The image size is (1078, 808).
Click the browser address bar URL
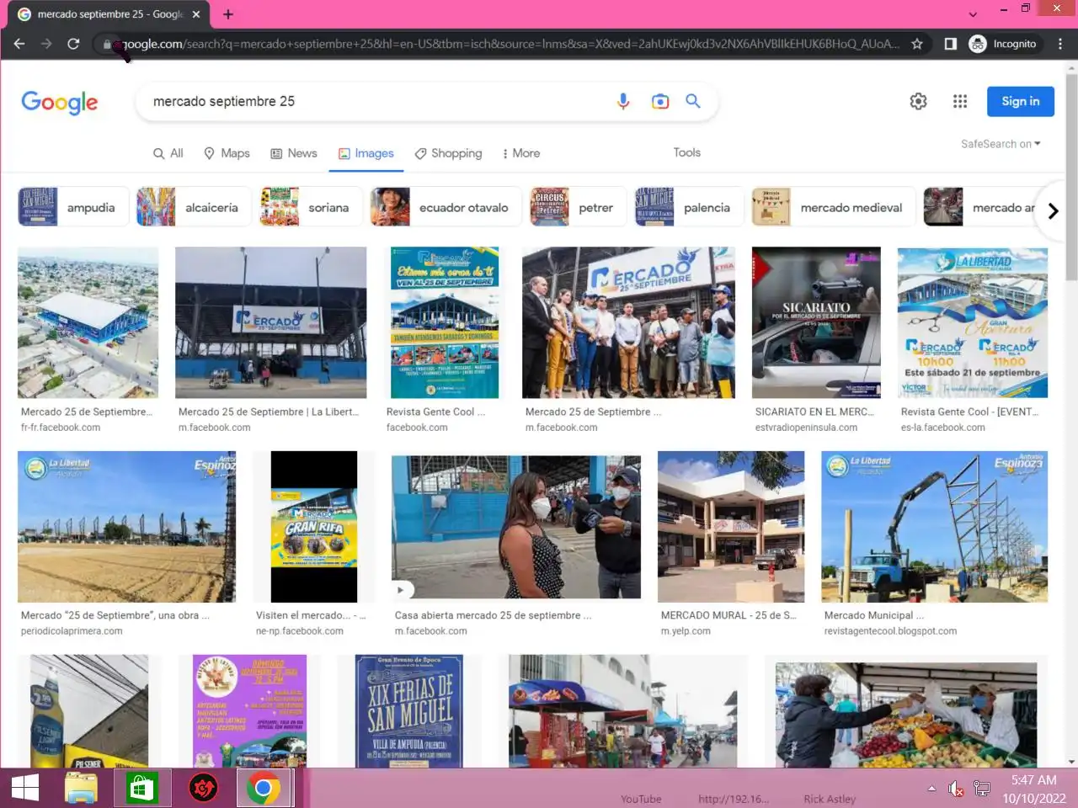point(510,44)
